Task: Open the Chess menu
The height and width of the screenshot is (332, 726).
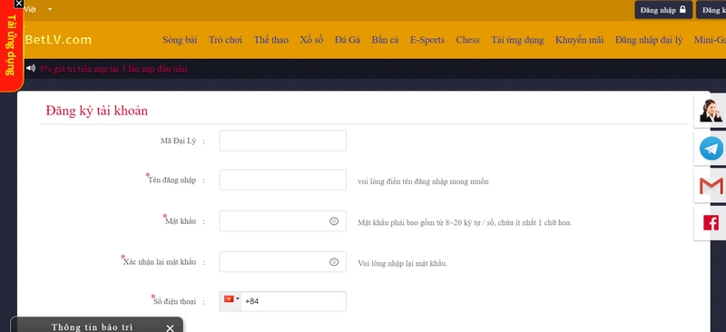Action: pos(467,40)
